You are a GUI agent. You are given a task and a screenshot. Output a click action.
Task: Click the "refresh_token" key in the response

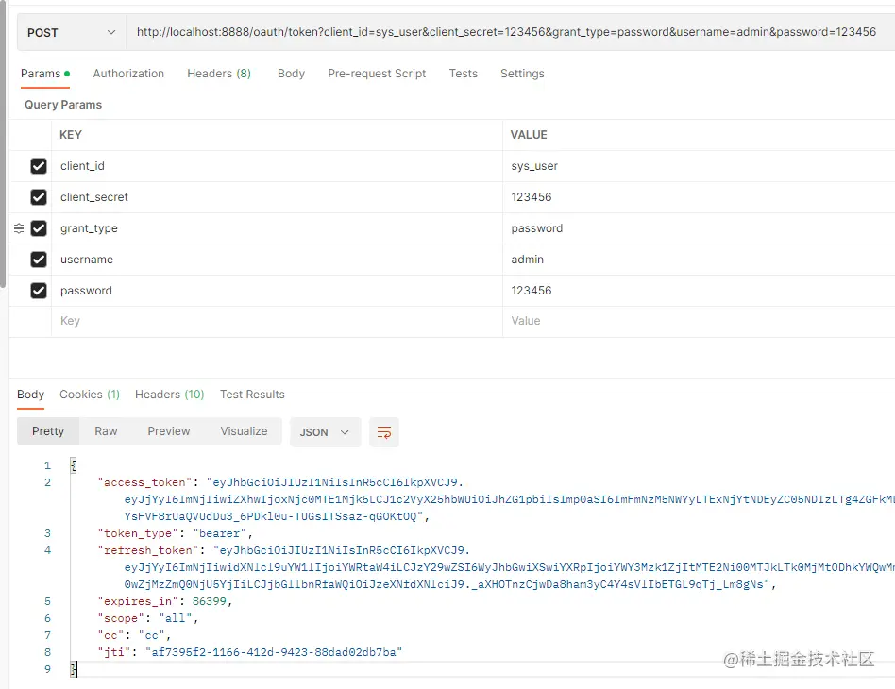[x=148, y=550]
